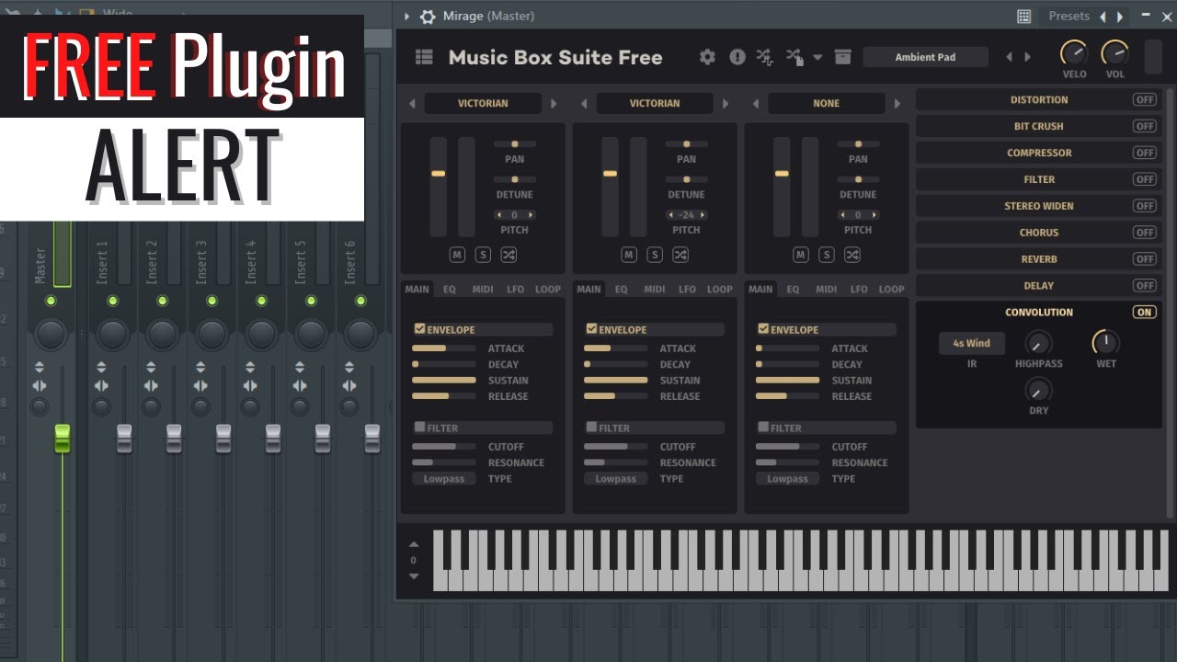Open the NONE instrument selector
Viewport: 1177px width, 662px height.
(826, 104)
